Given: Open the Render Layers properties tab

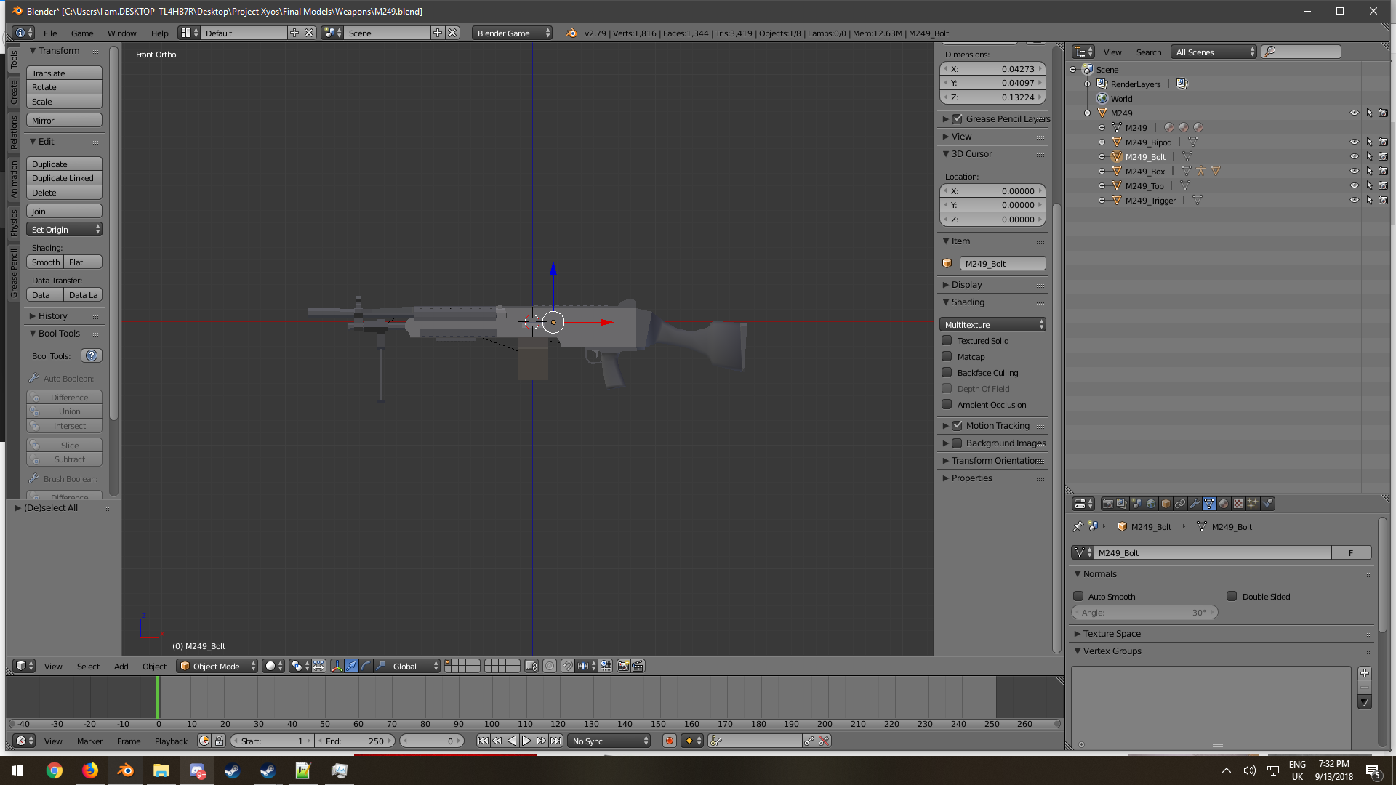Looking at the screenshot, I should point(1122,504).
